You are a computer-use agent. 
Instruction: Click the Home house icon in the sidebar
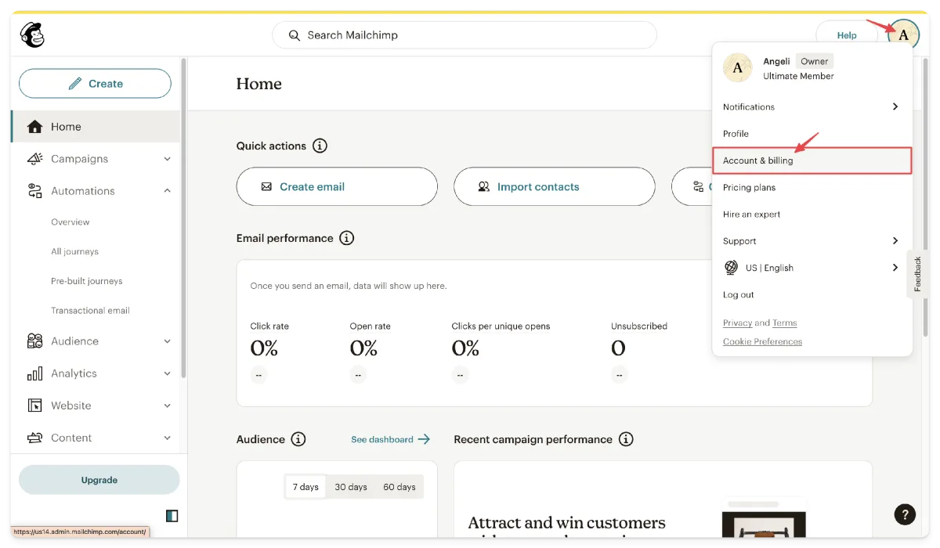(34, 127)
